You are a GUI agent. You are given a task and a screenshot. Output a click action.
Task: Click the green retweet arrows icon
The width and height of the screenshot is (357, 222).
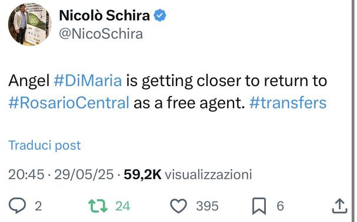98,206
